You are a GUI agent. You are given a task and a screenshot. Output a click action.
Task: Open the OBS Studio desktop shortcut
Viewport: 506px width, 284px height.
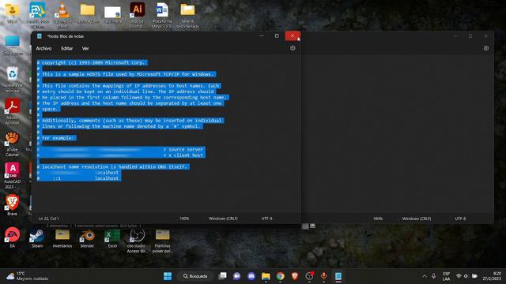[x=137, y=241]
